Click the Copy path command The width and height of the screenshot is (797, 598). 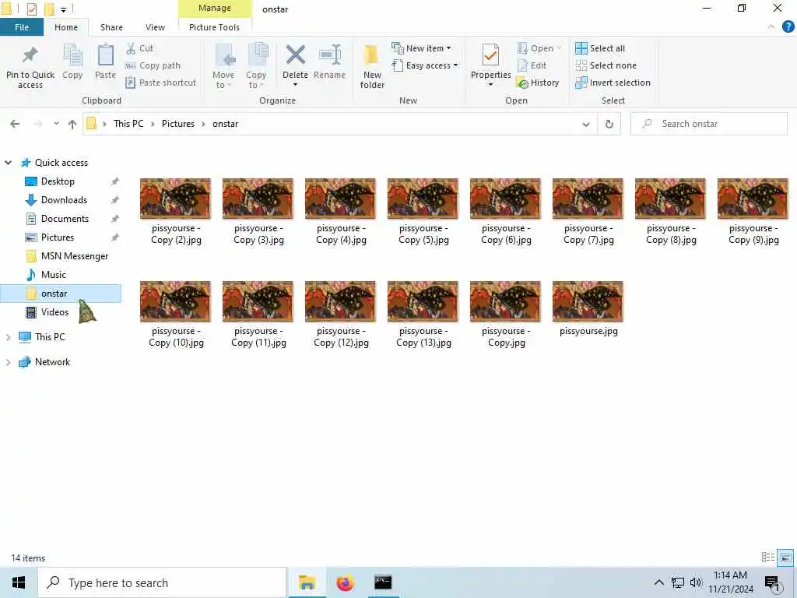point(153,65)
